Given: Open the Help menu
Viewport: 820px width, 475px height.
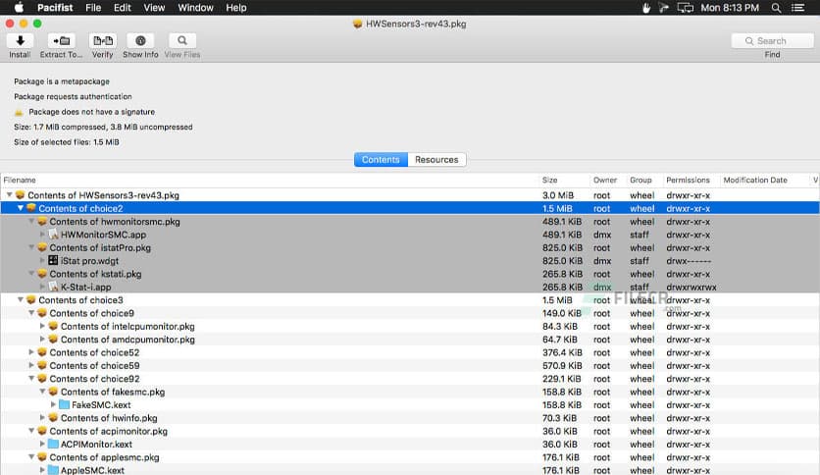Looking at the screenshot, I should click(x=235, y=8).
